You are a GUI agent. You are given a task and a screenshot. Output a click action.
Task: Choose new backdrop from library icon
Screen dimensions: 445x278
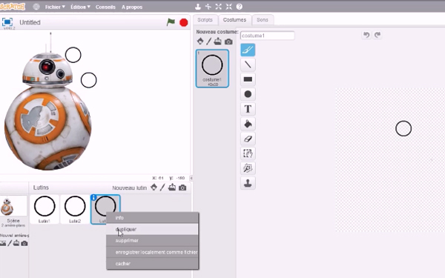pyautogui.click(x=2, y=243)
